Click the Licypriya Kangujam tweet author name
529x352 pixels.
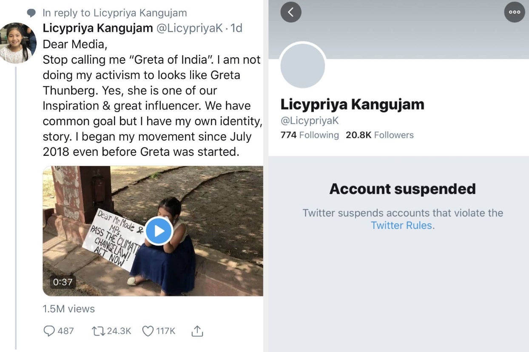pos(98,28)
